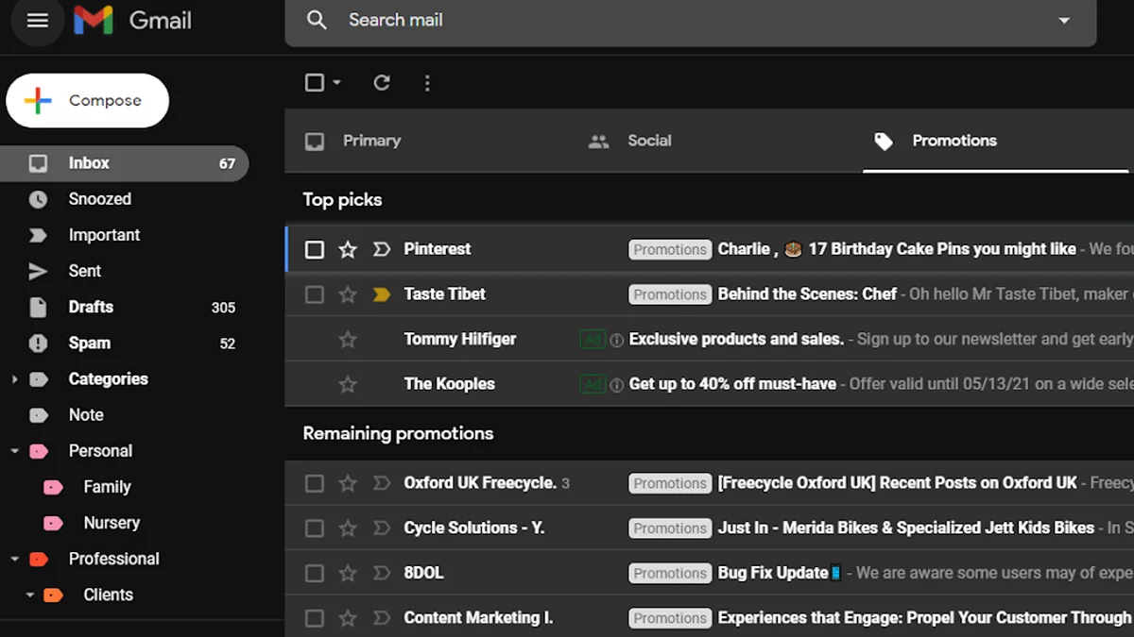Click the Compose button
1134x637 pixels.
click(x=88, y=101)
